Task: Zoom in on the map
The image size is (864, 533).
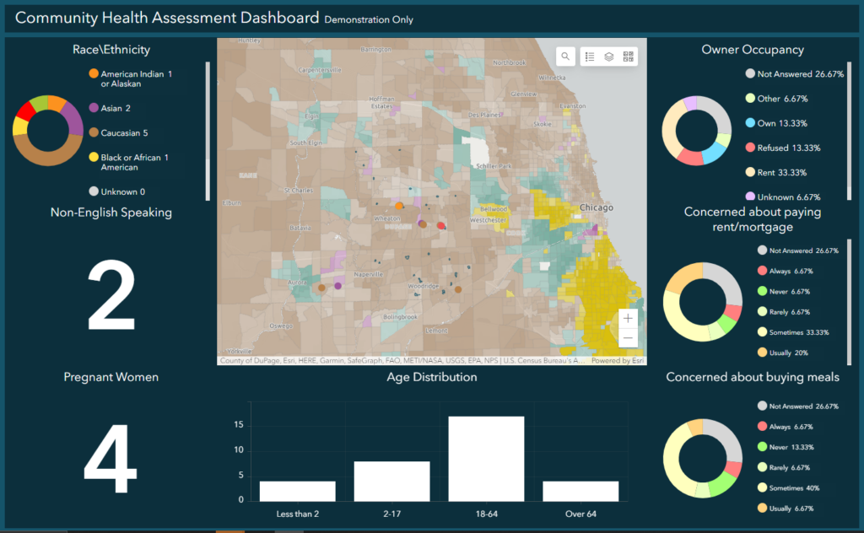Action: click(x=628, y=318)
